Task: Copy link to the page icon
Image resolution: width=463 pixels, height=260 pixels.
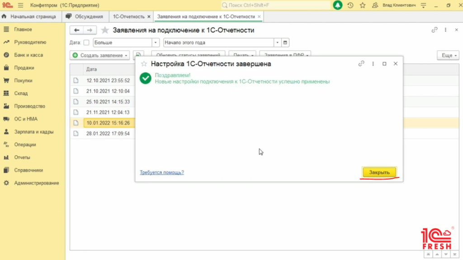Action: click(x=435, y=30)
